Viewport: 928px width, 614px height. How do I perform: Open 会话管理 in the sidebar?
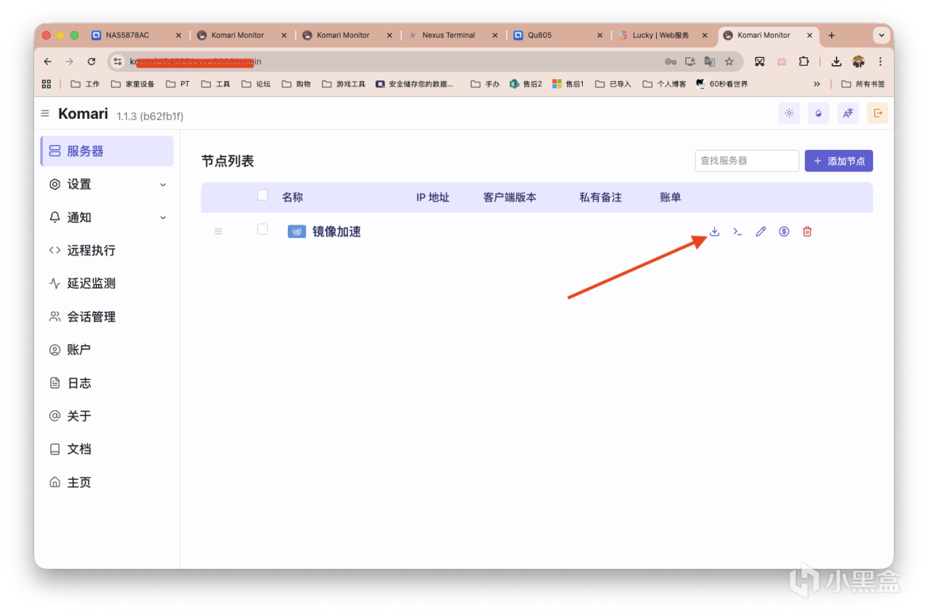pos(107,316)
